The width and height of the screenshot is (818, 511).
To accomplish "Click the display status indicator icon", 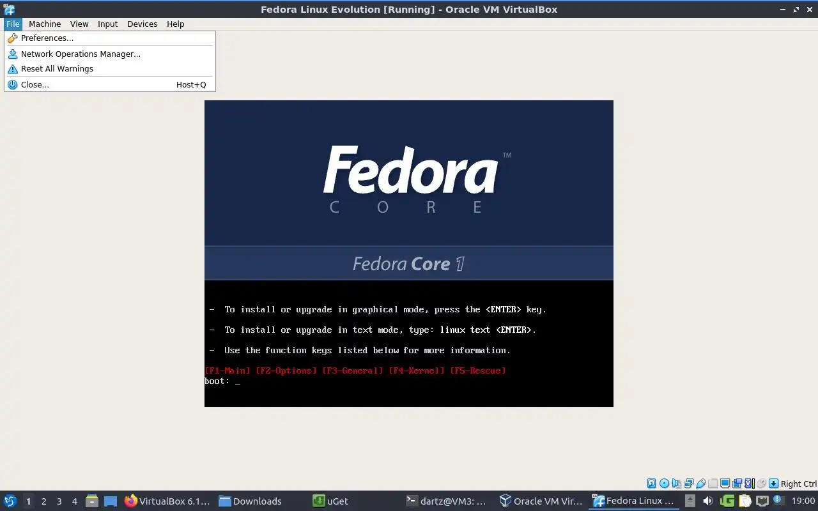I will click(x=725, y=484).
